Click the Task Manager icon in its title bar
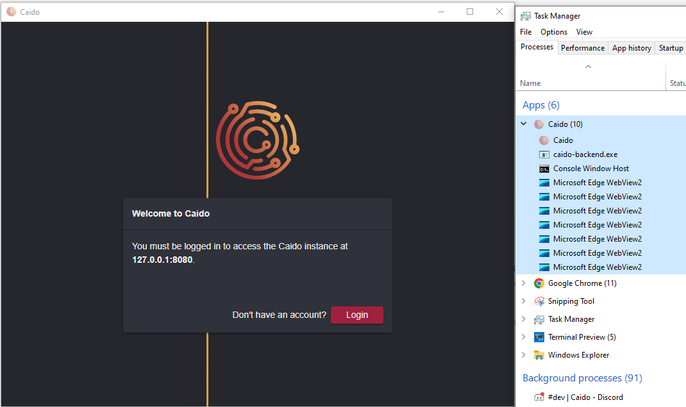Viewport: 686px width, 407px height. 526,15
